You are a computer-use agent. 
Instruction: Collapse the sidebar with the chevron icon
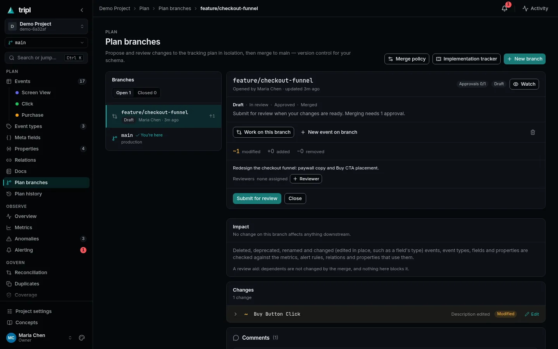(82, 10)
